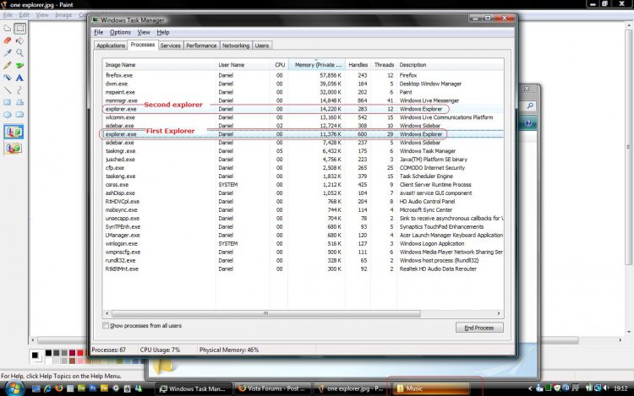Switch to the Networking tab

[236, 46]
